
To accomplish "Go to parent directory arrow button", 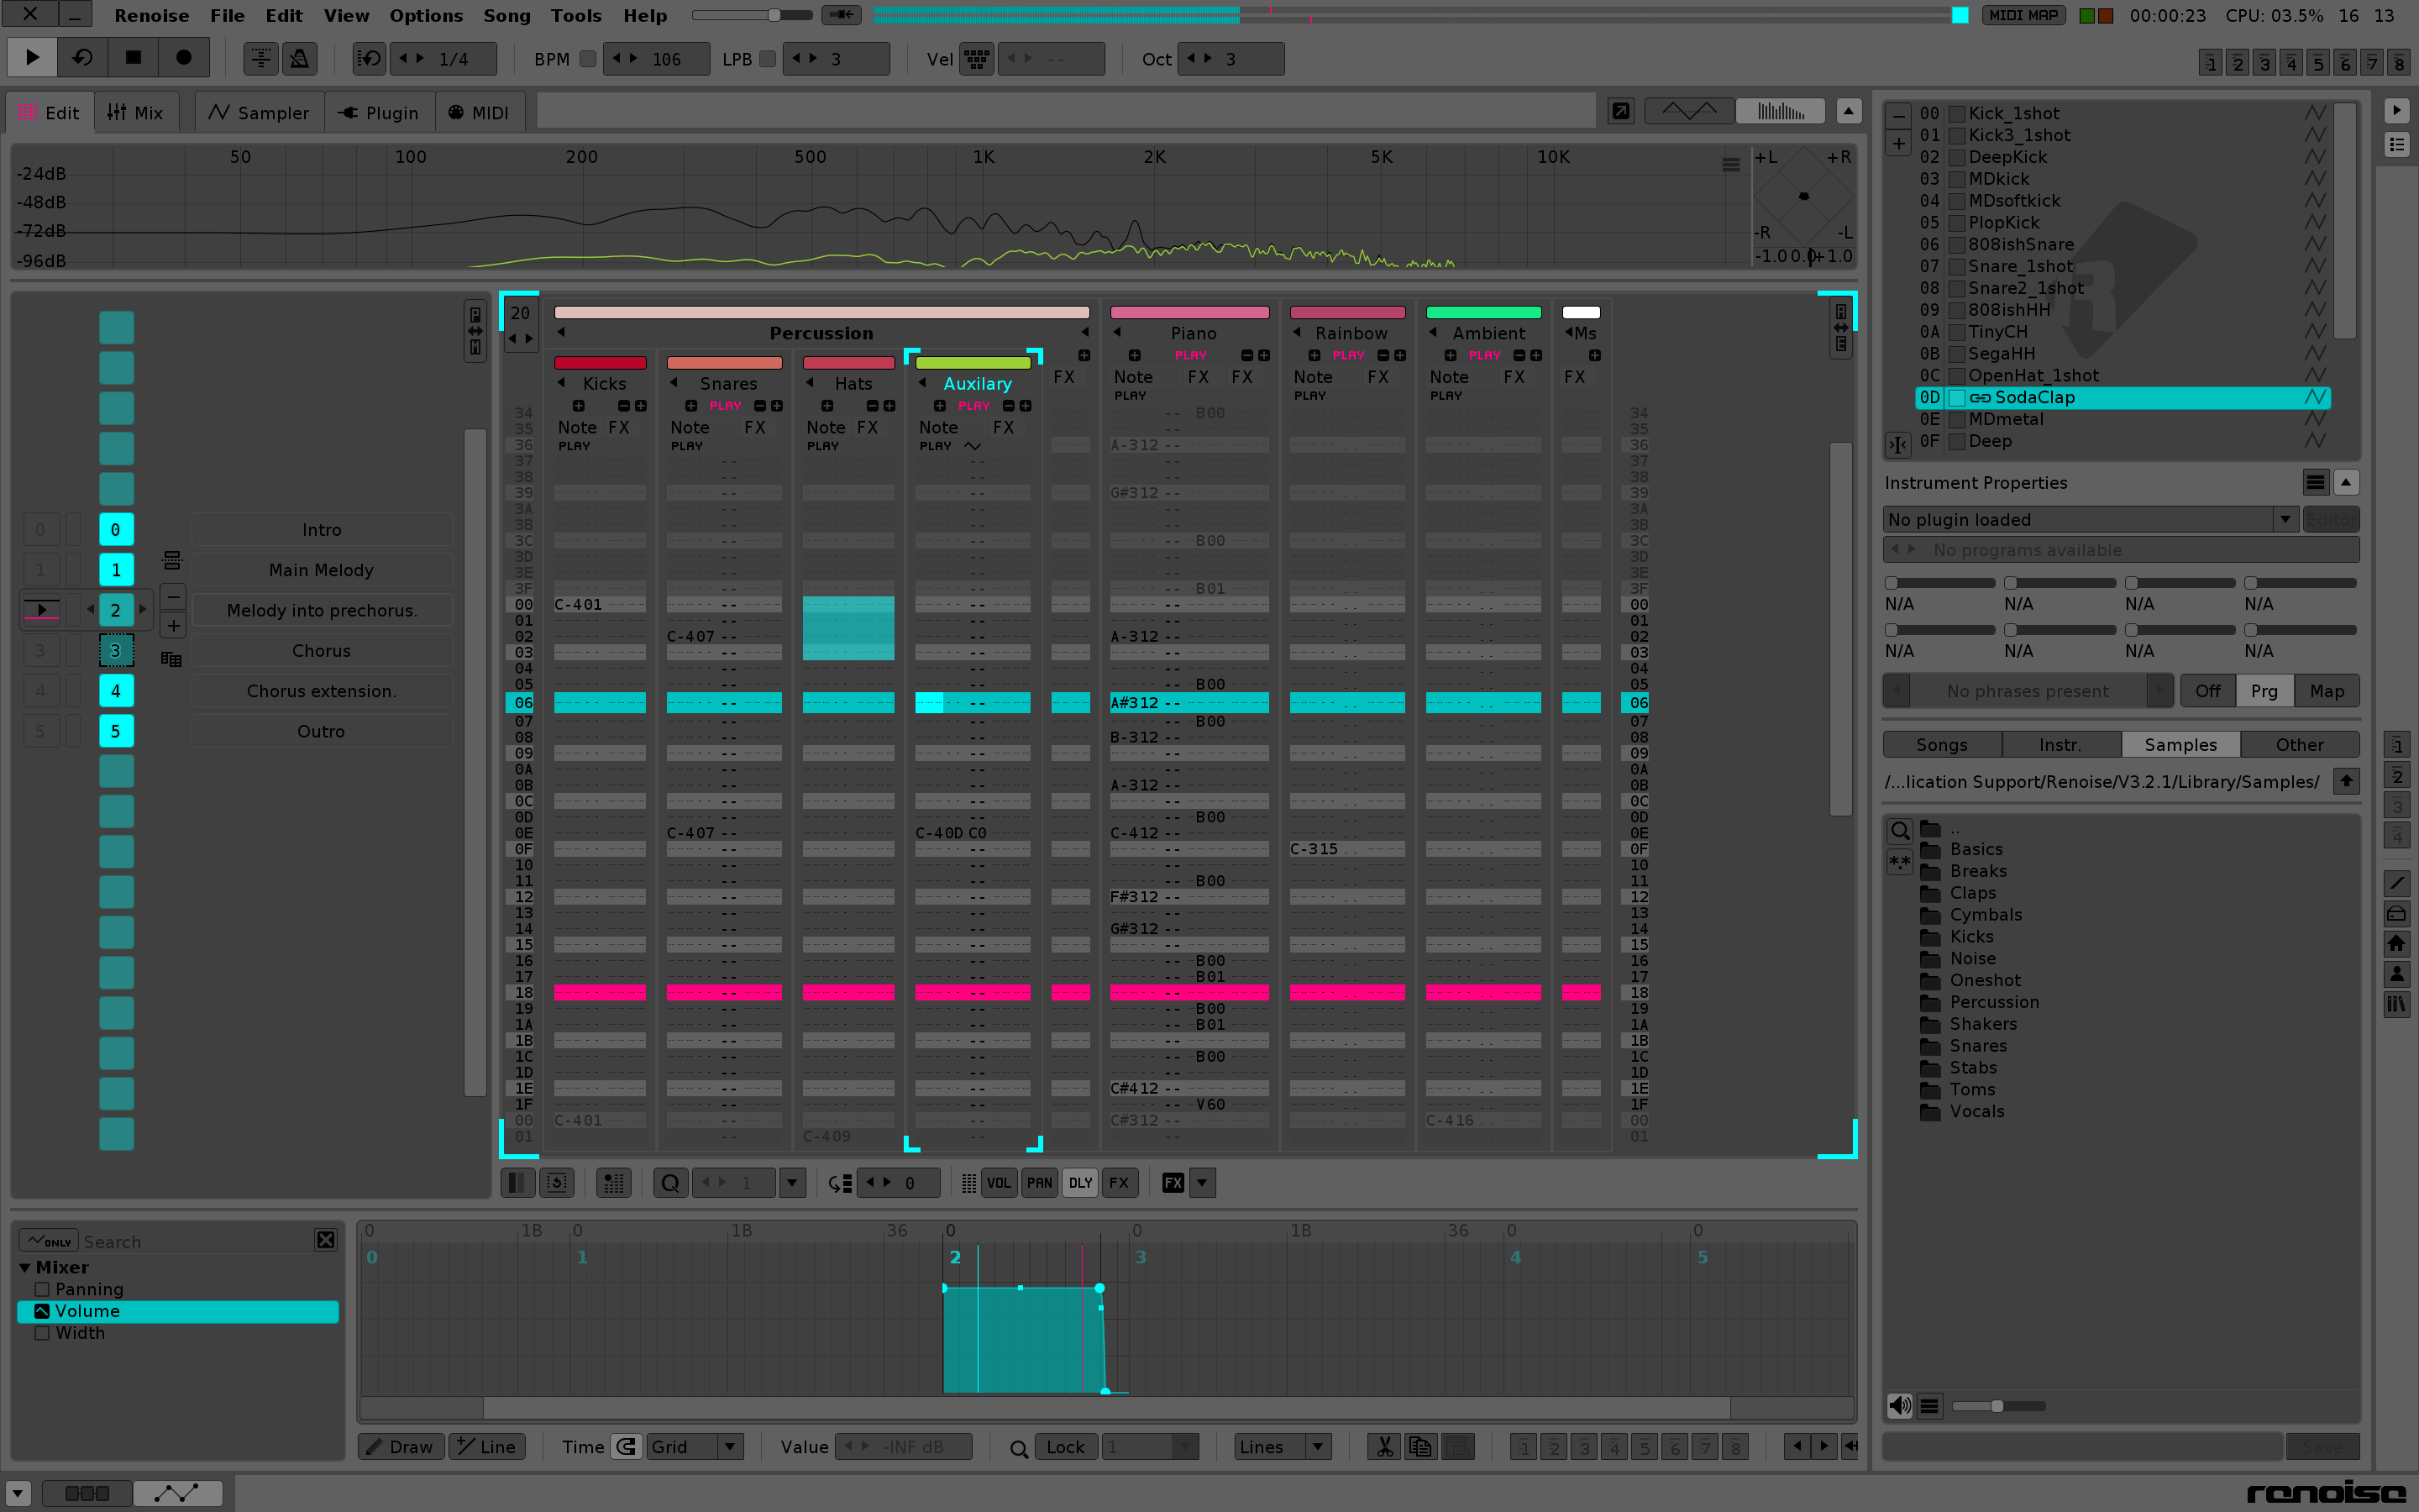I will (x=2346, y=781).
